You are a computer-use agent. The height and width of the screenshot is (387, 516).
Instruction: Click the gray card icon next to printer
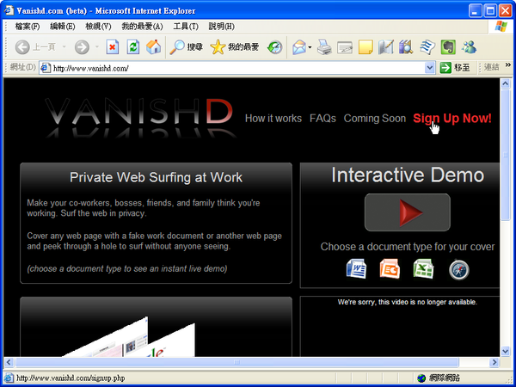click(x=345, y=47)
